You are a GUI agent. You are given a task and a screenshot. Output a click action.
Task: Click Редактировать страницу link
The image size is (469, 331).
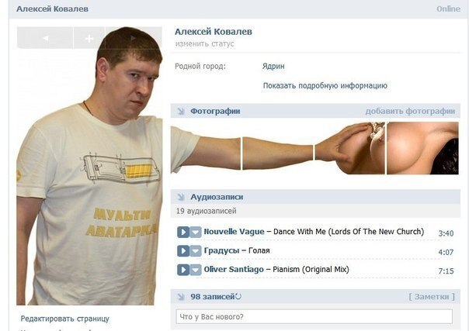65,319
